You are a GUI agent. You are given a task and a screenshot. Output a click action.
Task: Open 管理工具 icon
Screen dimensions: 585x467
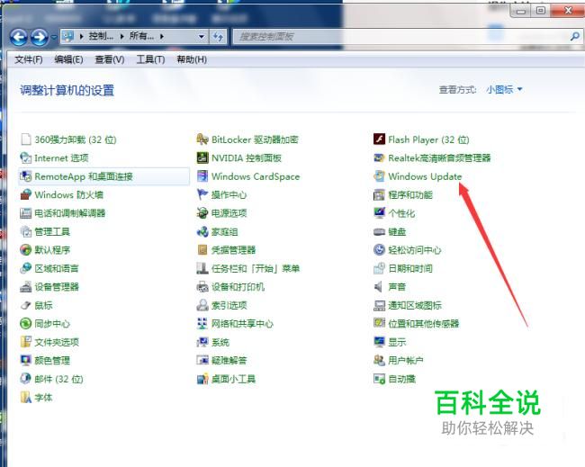tap(26, 231)
